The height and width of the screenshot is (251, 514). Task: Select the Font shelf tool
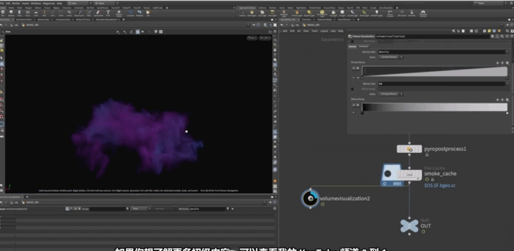coord(108,13)
